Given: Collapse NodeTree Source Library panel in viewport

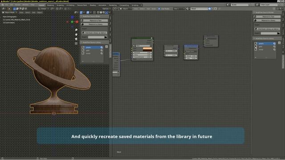Looking at the screenshot, I should pyautogui.click(x=81, y=42).
